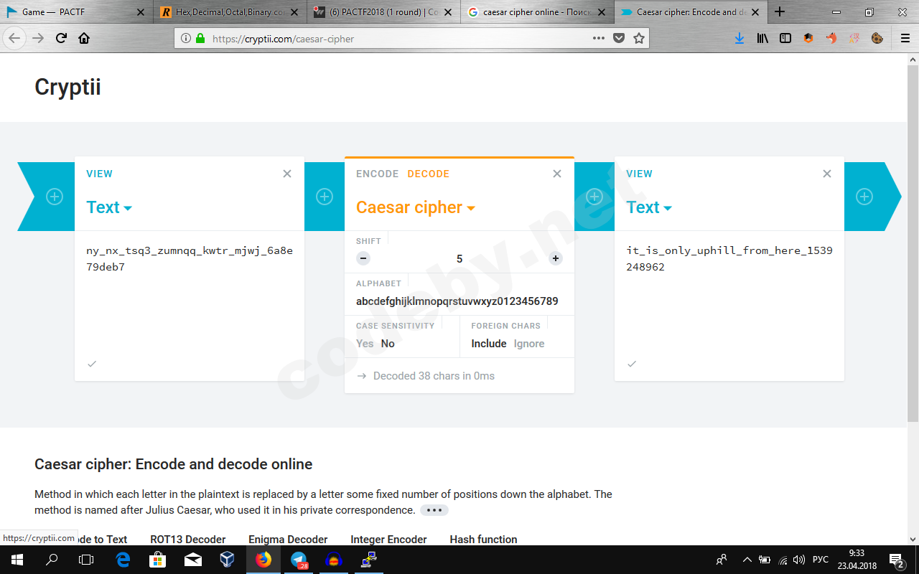Open the page actions three-dot menu
Image resolution: width=919 pixels, height=574 pixels.
click(599, 38)
